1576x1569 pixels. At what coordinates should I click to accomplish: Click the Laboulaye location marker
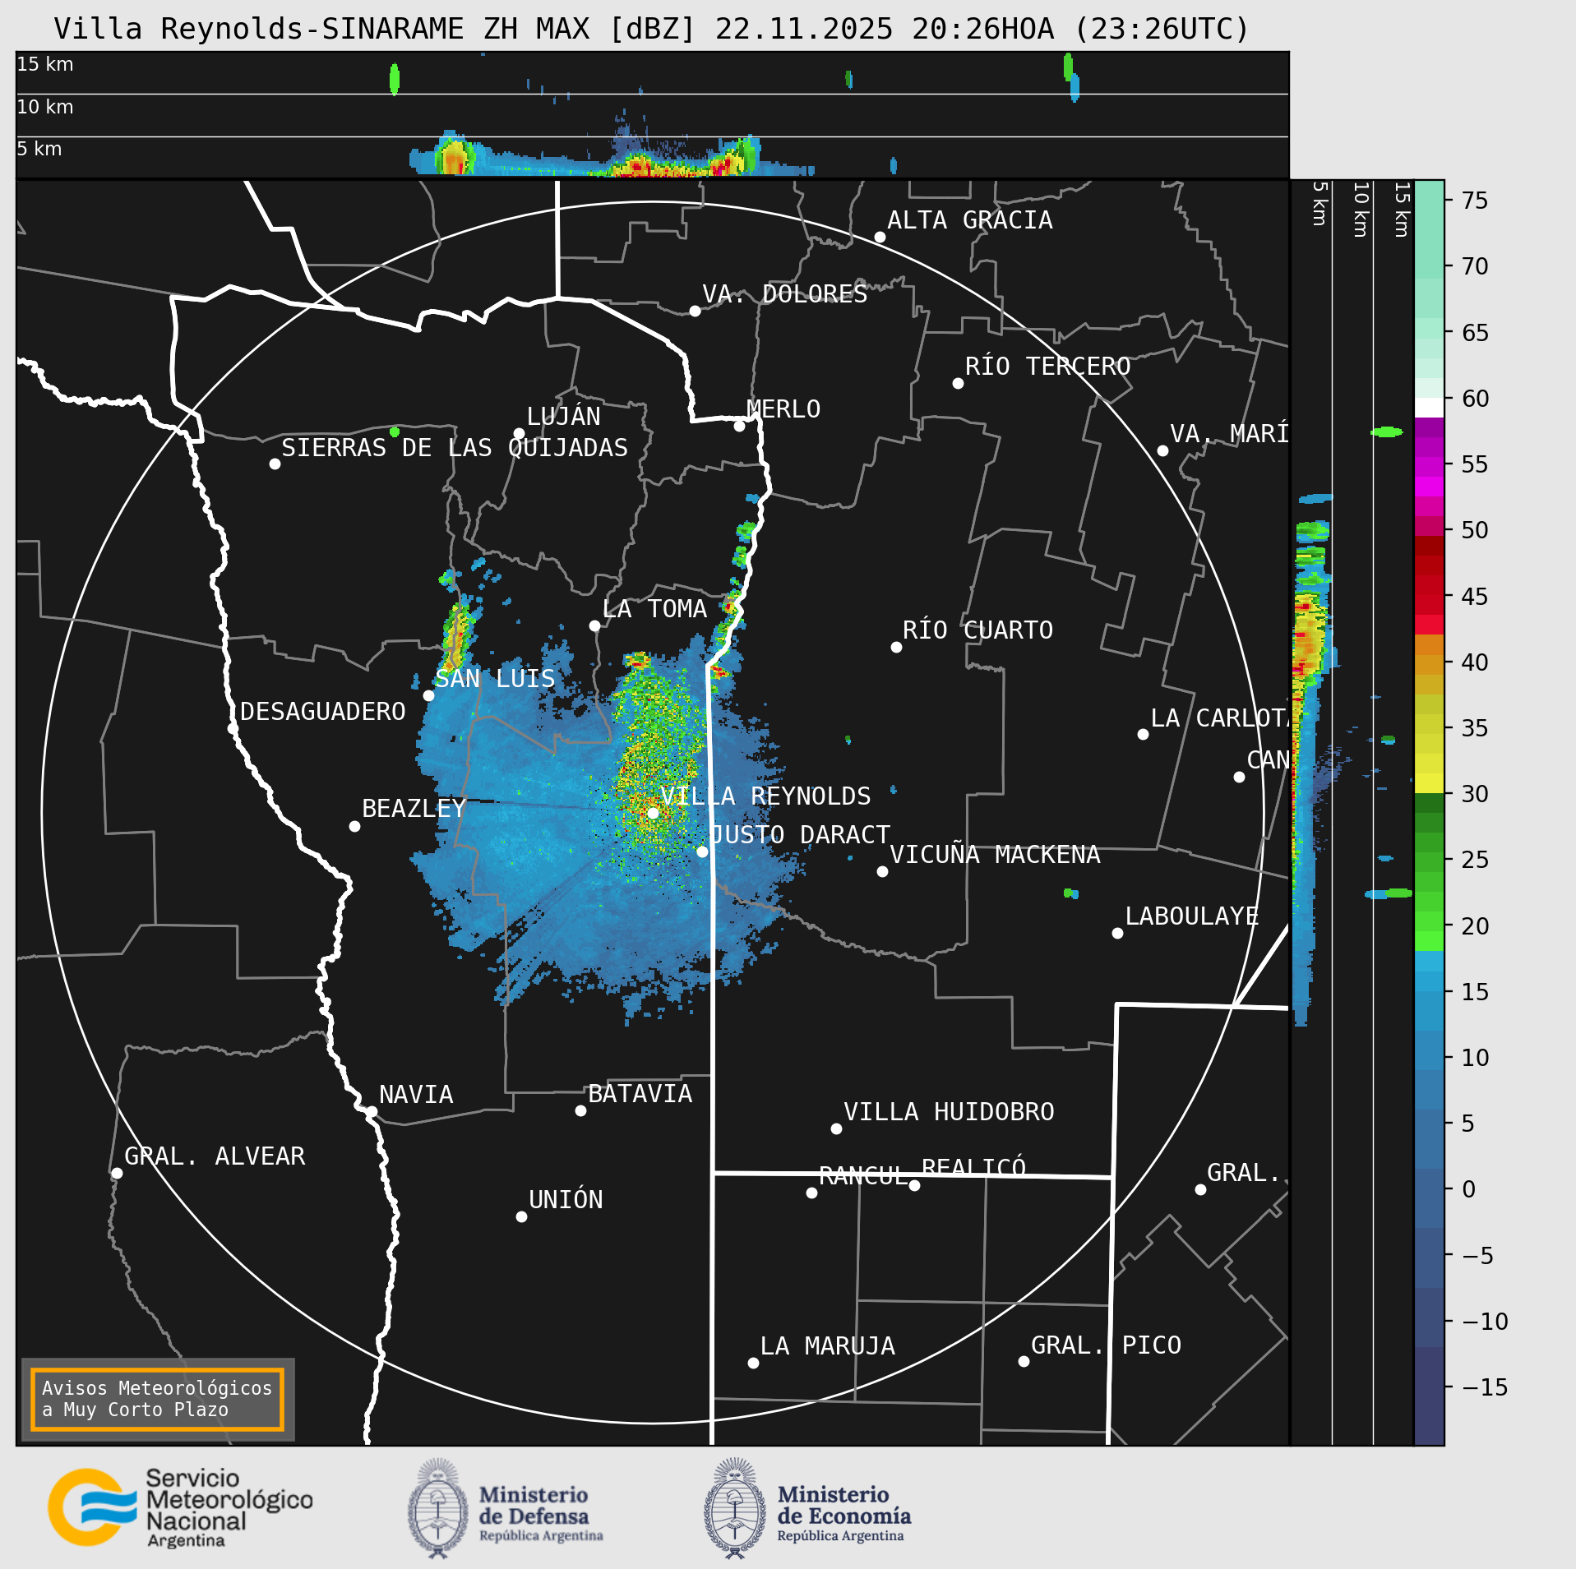point(1117,933)
